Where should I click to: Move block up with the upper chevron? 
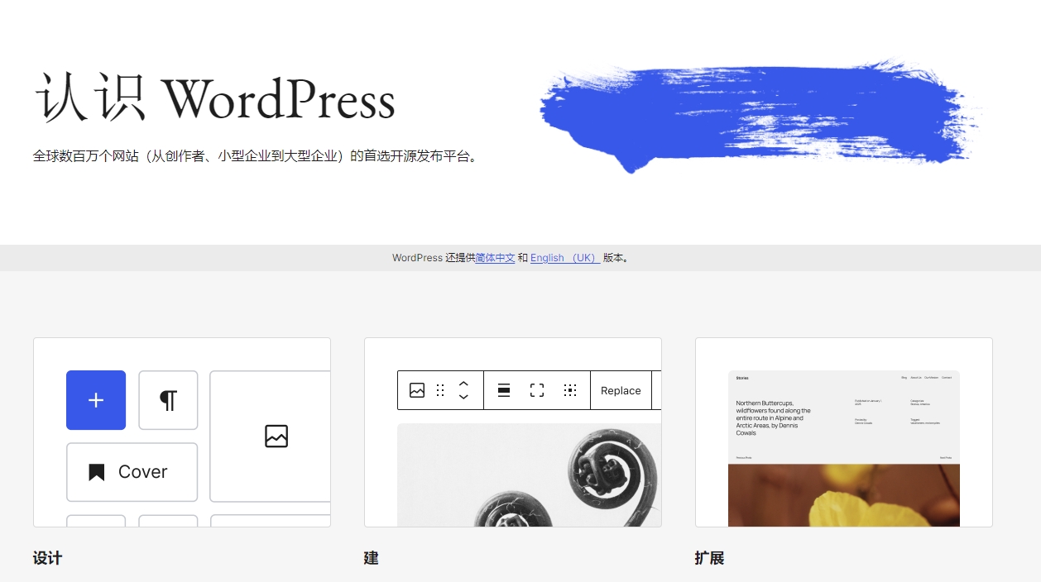464,384
